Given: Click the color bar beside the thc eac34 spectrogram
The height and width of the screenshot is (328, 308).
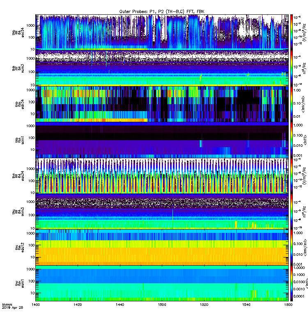Looking at the screenshot, I should coord(291,176).
